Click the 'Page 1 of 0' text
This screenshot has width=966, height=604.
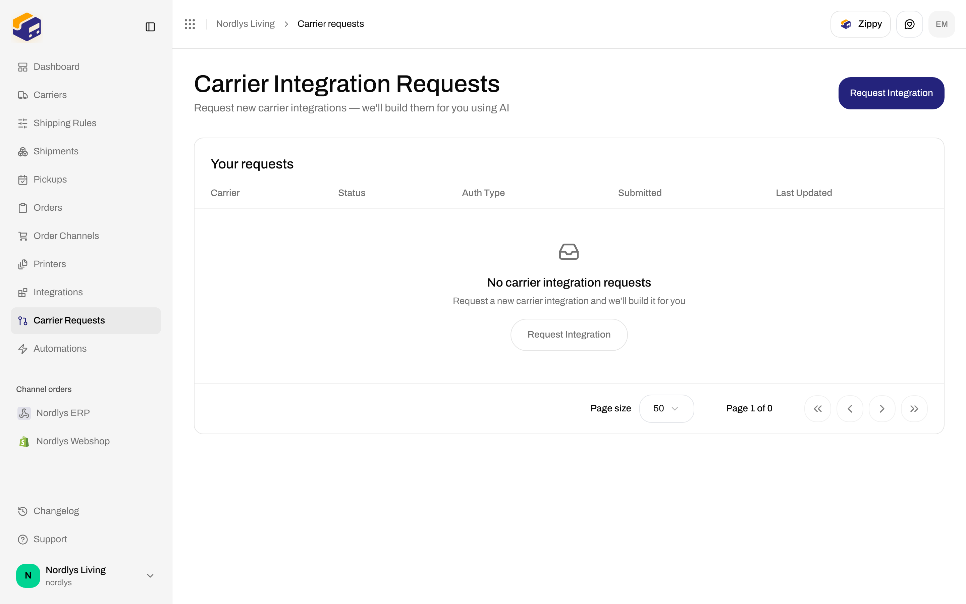click(749, 408)
